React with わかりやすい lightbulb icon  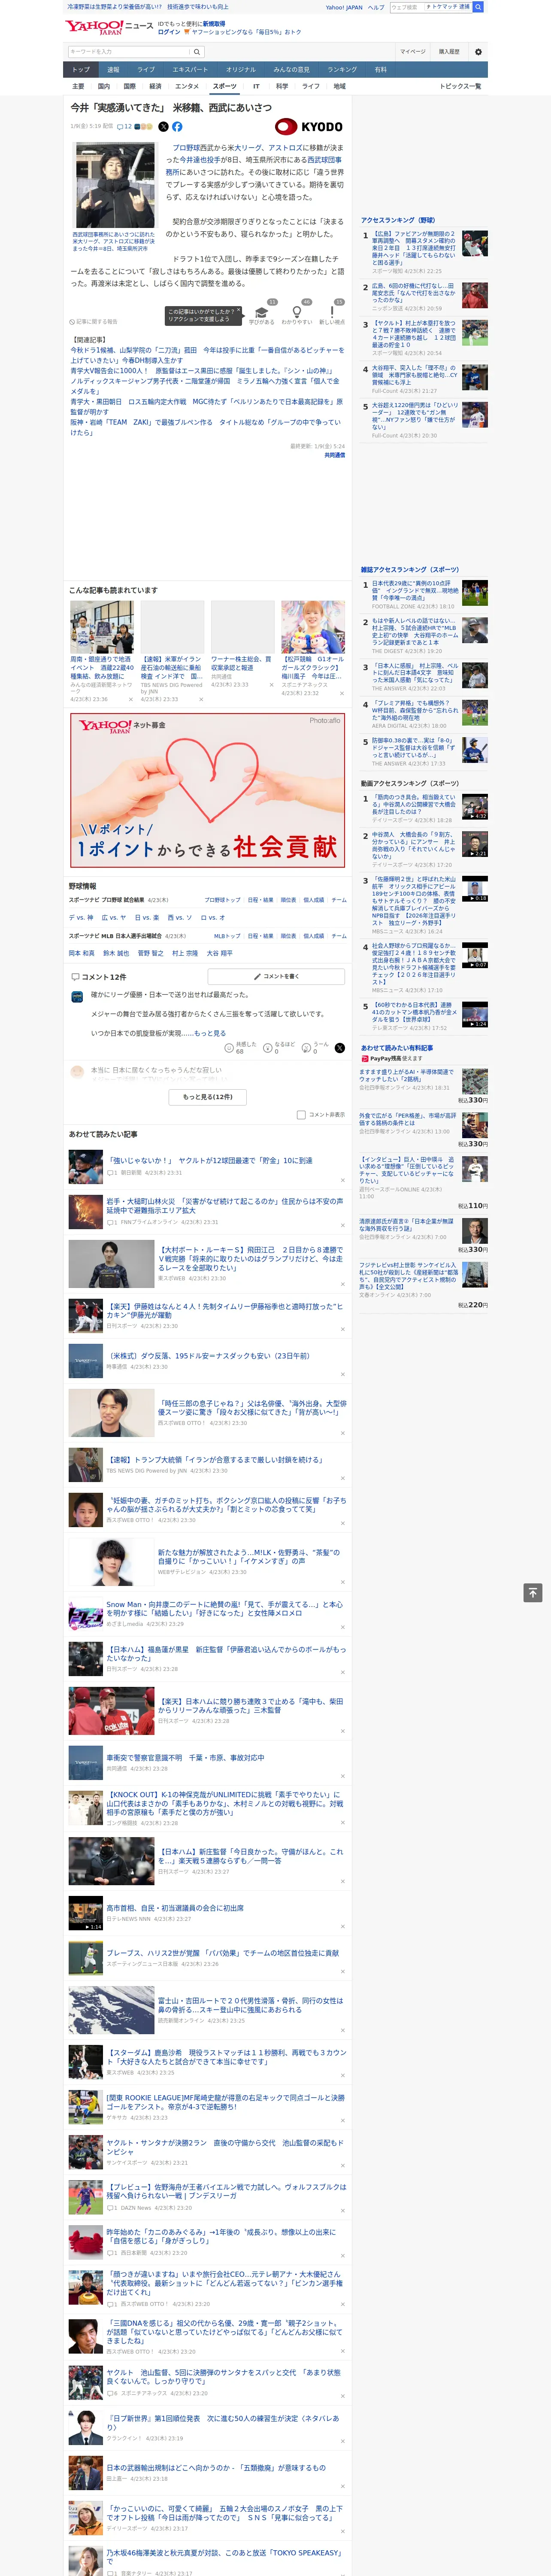[x=296, y=314]
